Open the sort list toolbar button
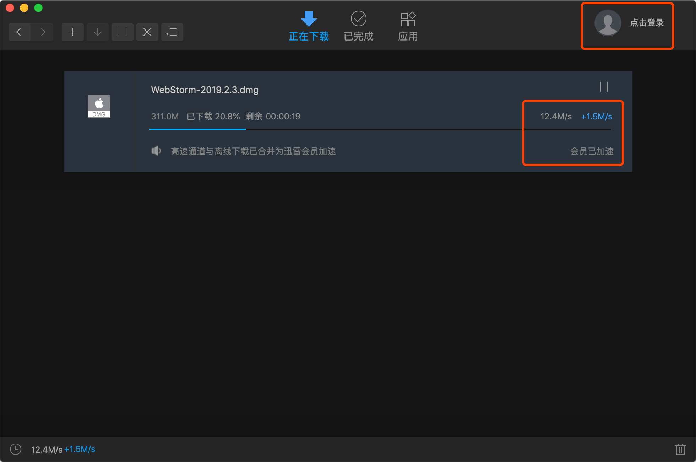The height and width of the screenshot is (462, 696). pyautogui.click(x=172, y=32)
